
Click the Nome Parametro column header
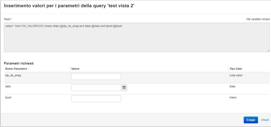(x=16, y=69)
